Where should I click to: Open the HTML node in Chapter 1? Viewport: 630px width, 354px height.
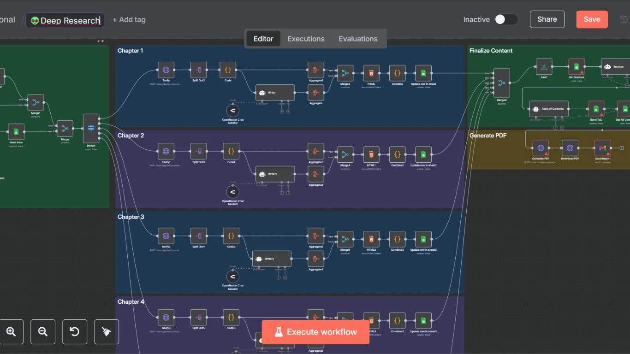[x=371, y=73]
